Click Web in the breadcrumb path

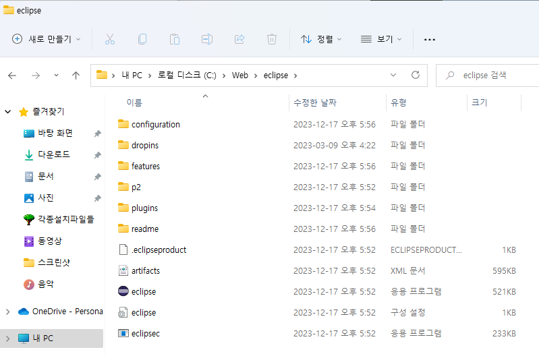[240, 76]
